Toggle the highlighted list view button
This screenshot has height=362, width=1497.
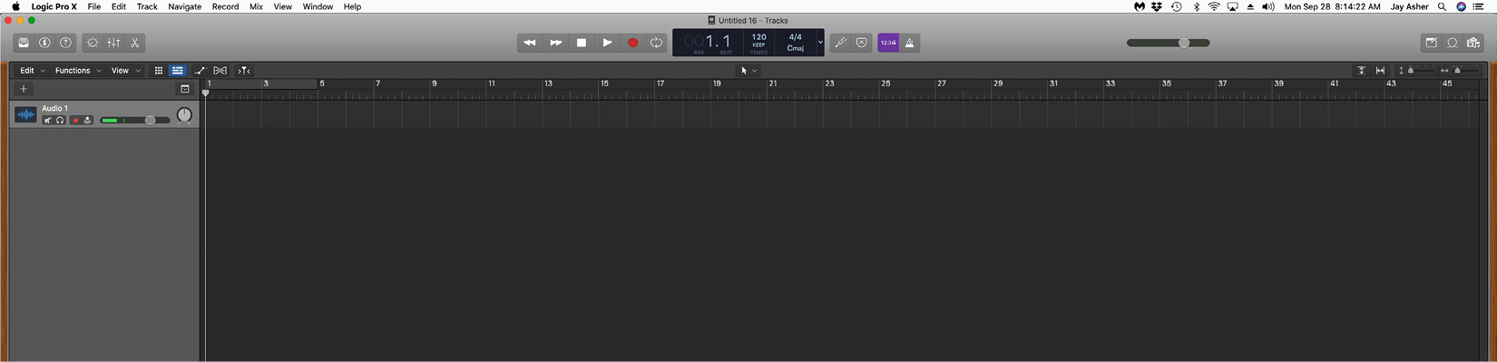pos(178,71)
